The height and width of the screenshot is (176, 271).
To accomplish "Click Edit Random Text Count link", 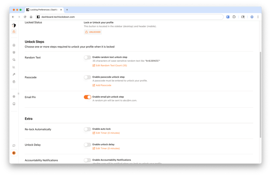I will point(109,65).
